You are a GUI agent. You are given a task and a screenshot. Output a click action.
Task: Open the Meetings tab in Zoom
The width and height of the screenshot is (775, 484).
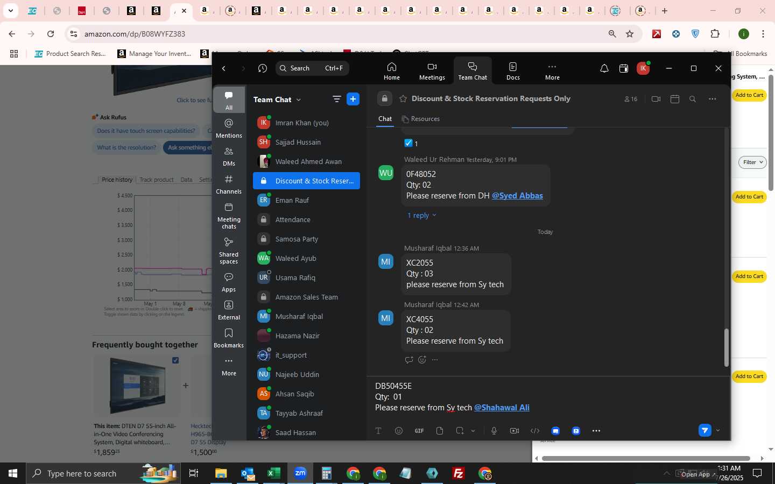pyautogui.click(x=432, y=70)
